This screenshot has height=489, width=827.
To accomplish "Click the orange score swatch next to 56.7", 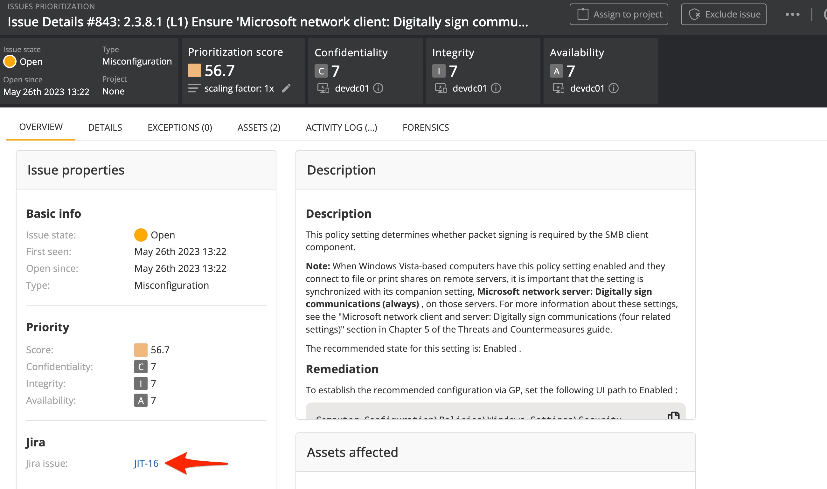I will click(195, 70).
